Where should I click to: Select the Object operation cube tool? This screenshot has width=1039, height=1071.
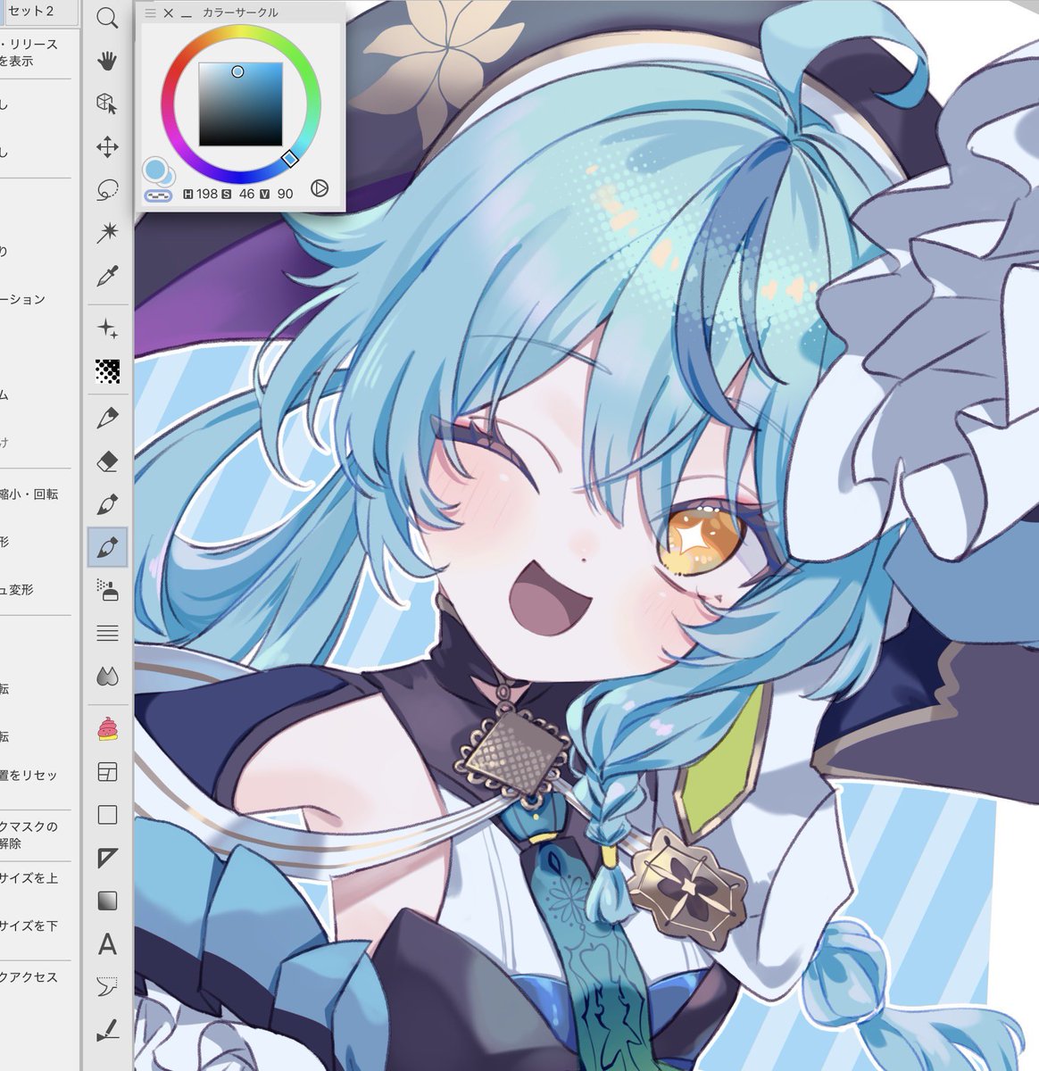tap(107, 104)
